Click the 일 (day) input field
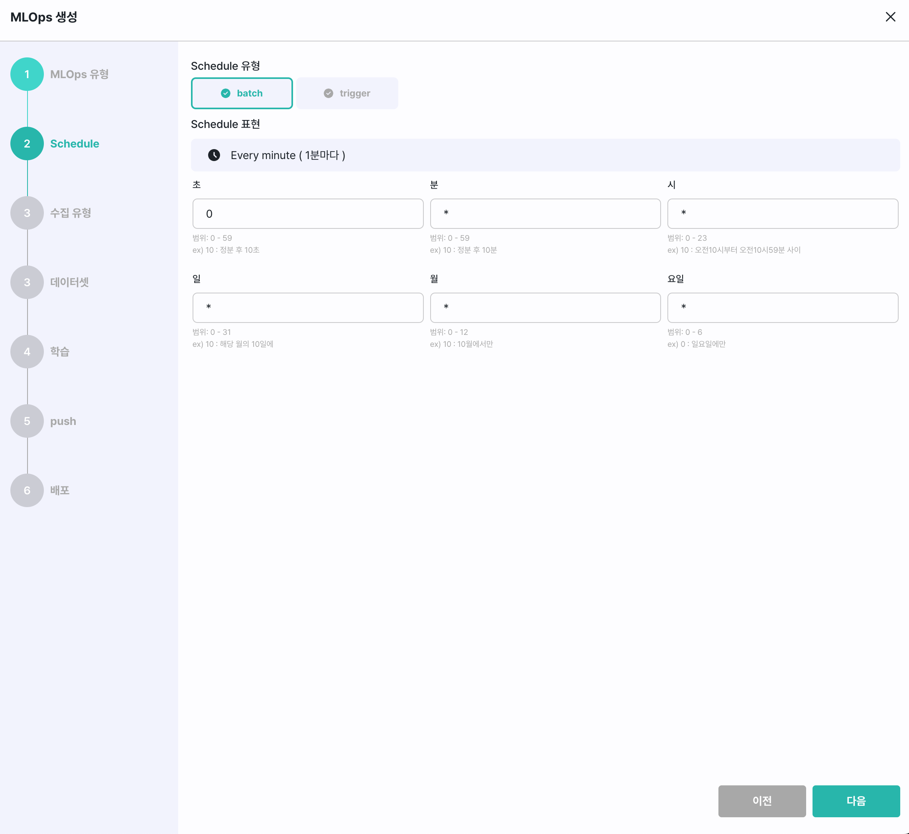The height and width of the screenshot is (834, 909). (x=308, y=308)
